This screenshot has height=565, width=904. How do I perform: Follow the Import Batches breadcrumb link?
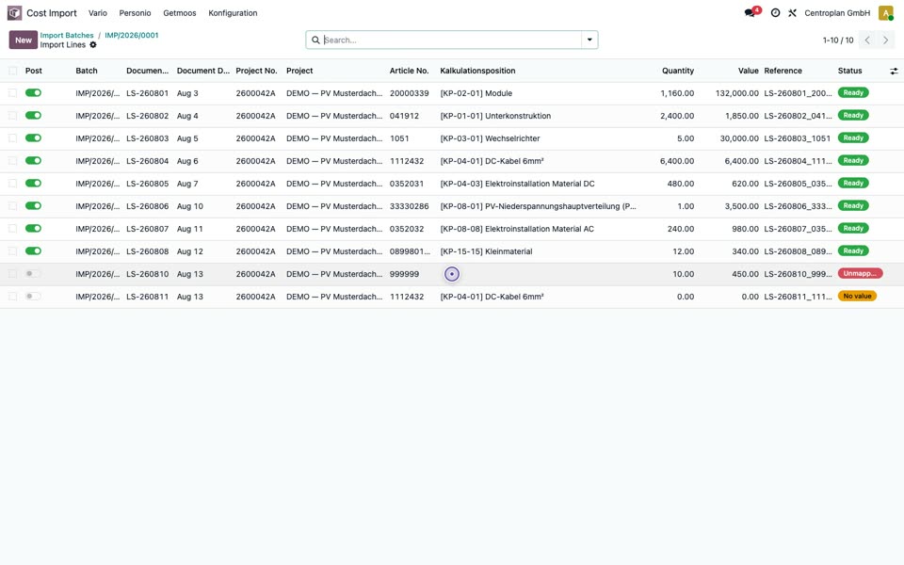click(x=67, y=35)
